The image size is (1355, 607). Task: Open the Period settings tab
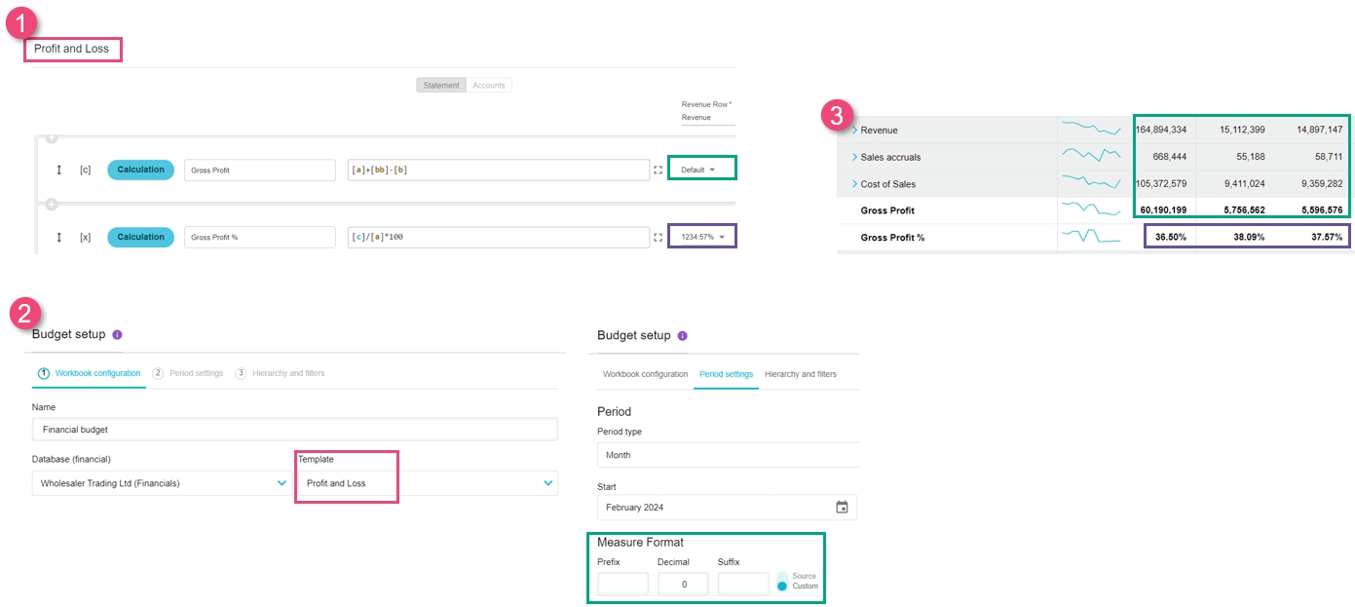(726, 374)
